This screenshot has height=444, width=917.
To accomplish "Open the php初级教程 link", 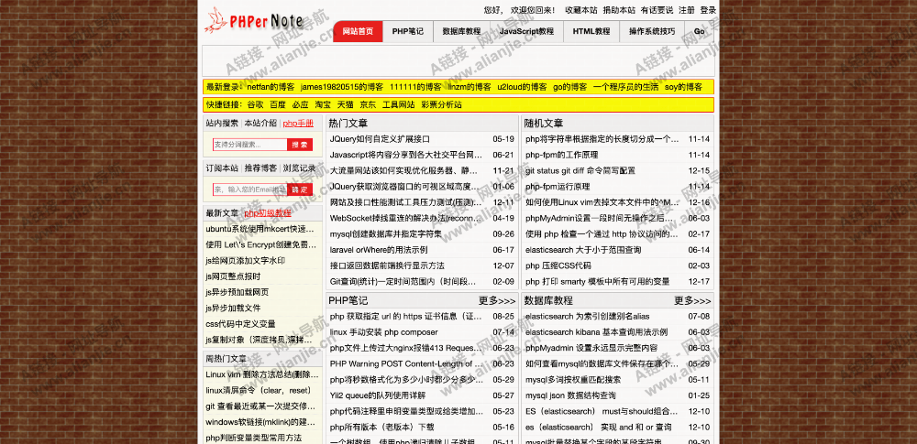I will (268, 213).
